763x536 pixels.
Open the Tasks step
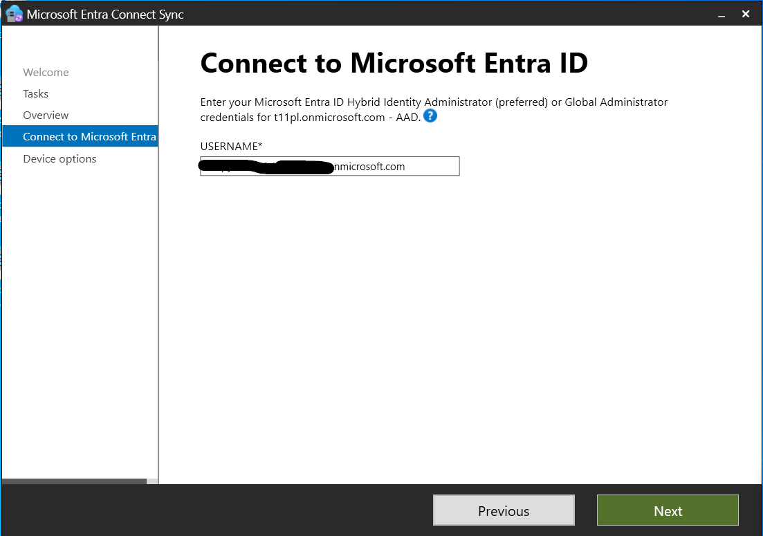click(x=36, y=93)
